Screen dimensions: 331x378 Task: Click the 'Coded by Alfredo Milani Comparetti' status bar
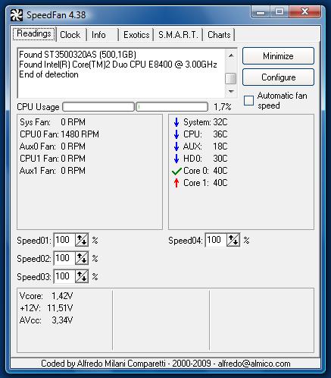(166, 364)
